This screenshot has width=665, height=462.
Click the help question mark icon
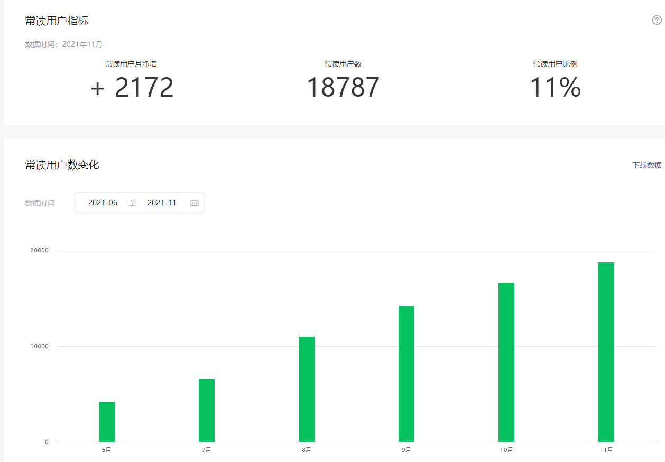pyautogui.click(x=657, y=21)
